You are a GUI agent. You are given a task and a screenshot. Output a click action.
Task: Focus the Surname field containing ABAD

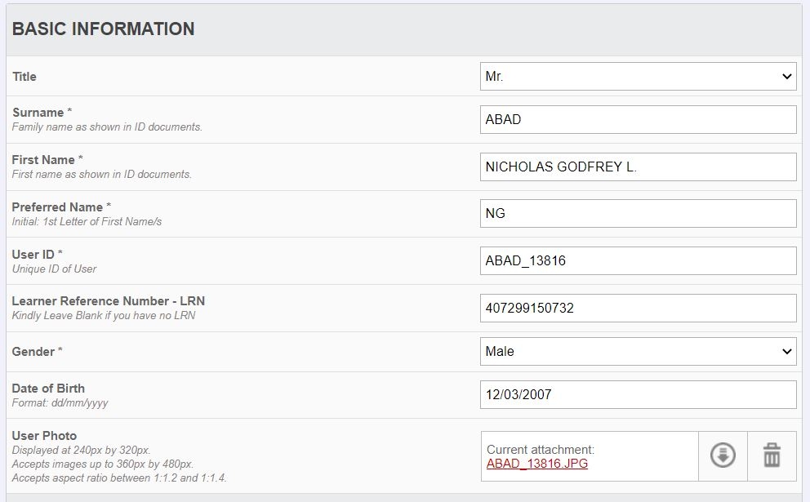click(638, 119)
